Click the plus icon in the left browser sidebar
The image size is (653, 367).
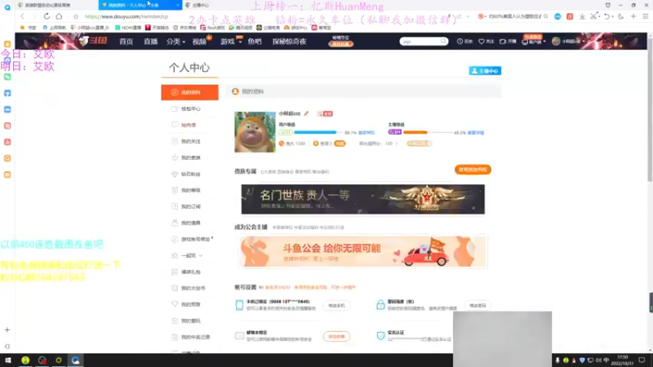pos(7,329)
